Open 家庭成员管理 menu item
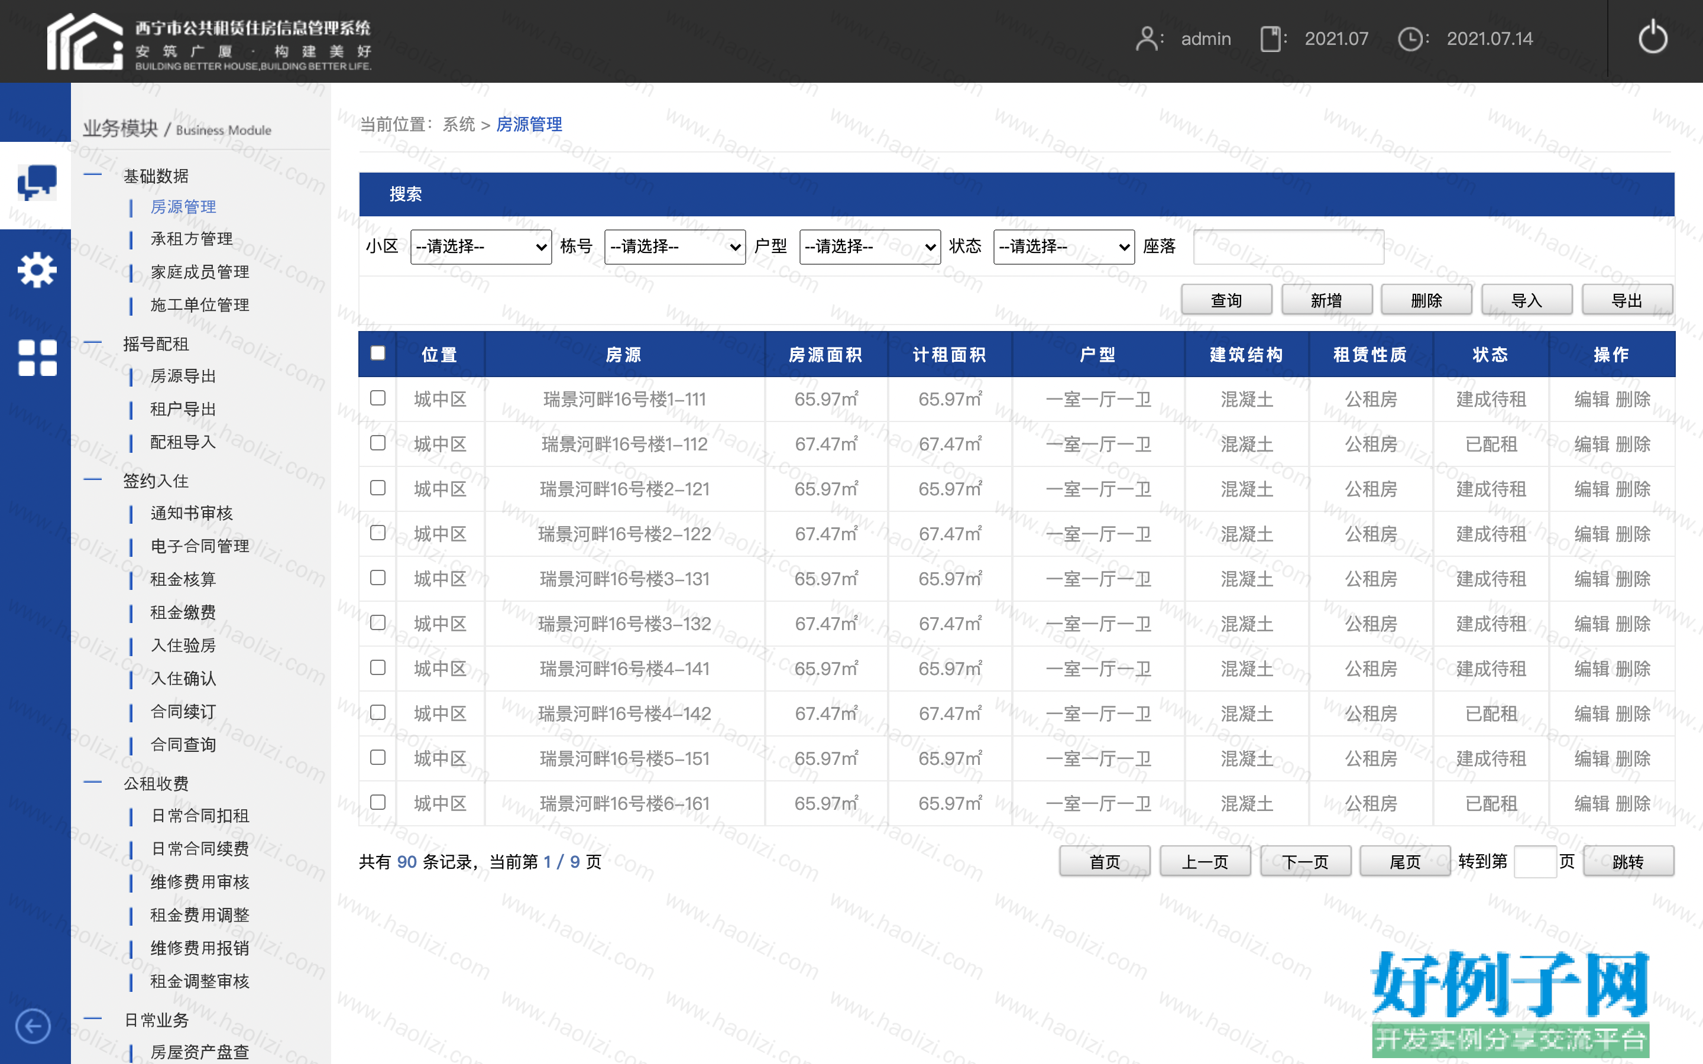 click(200, 273)
